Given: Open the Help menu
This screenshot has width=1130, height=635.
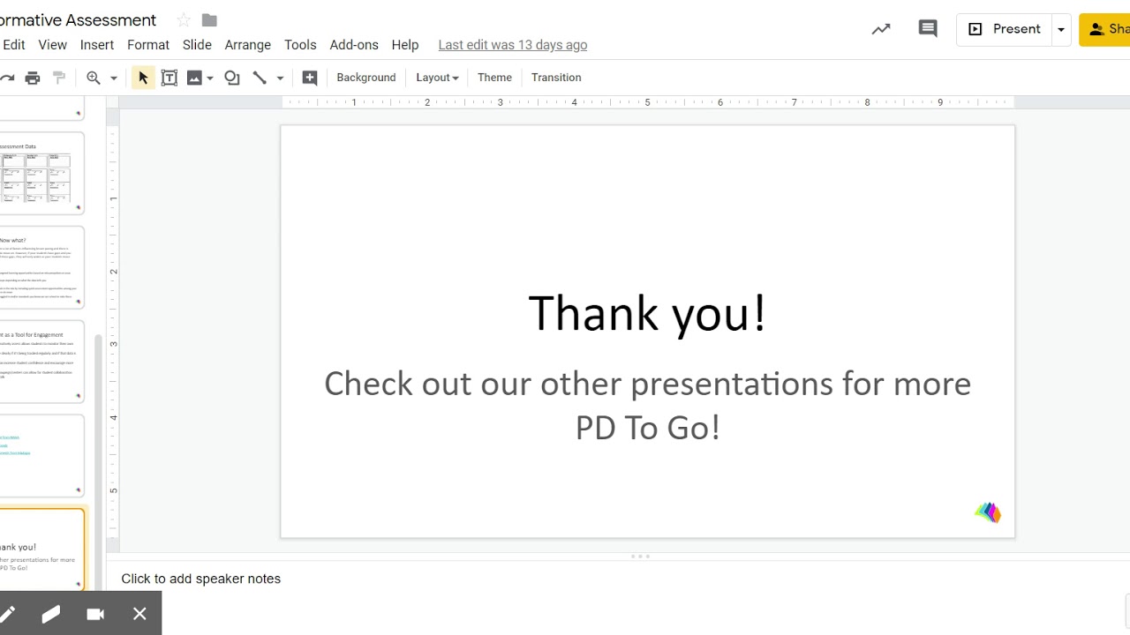Looking at the screenshot, I should tap(405, 45).
